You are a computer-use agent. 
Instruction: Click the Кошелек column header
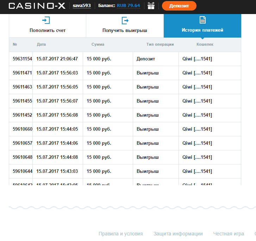(205, 44)
